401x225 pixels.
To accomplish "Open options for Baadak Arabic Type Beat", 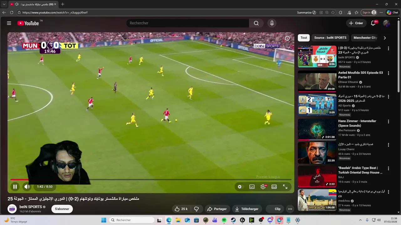I will (x=388, y=168).
